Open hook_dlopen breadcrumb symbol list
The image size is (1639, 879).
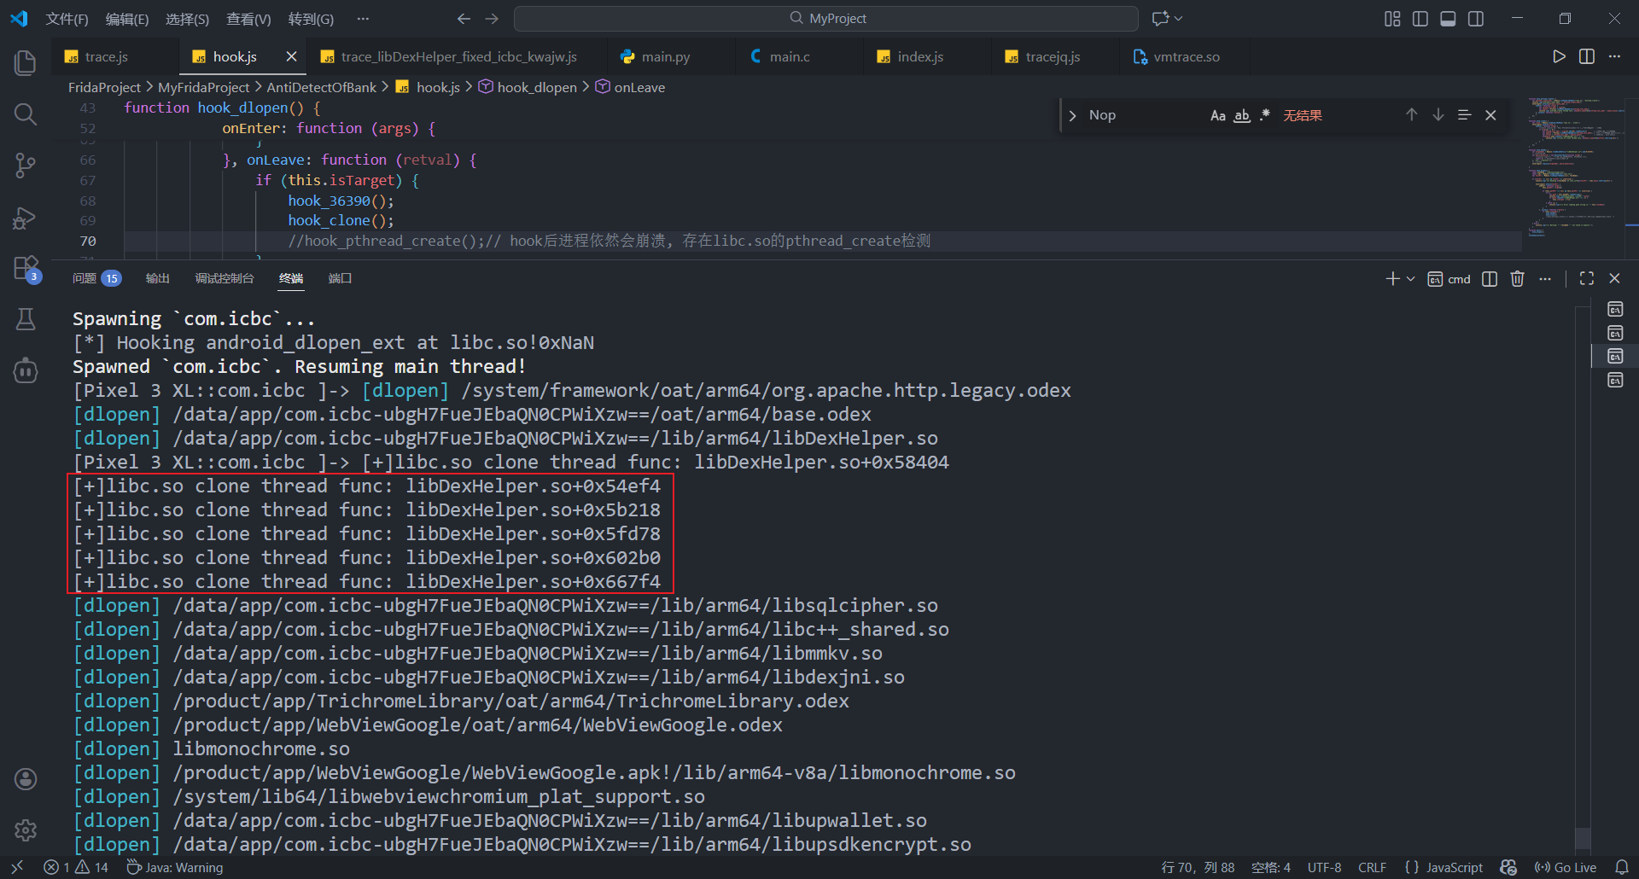pyautogui.click(x=528, y=87)
